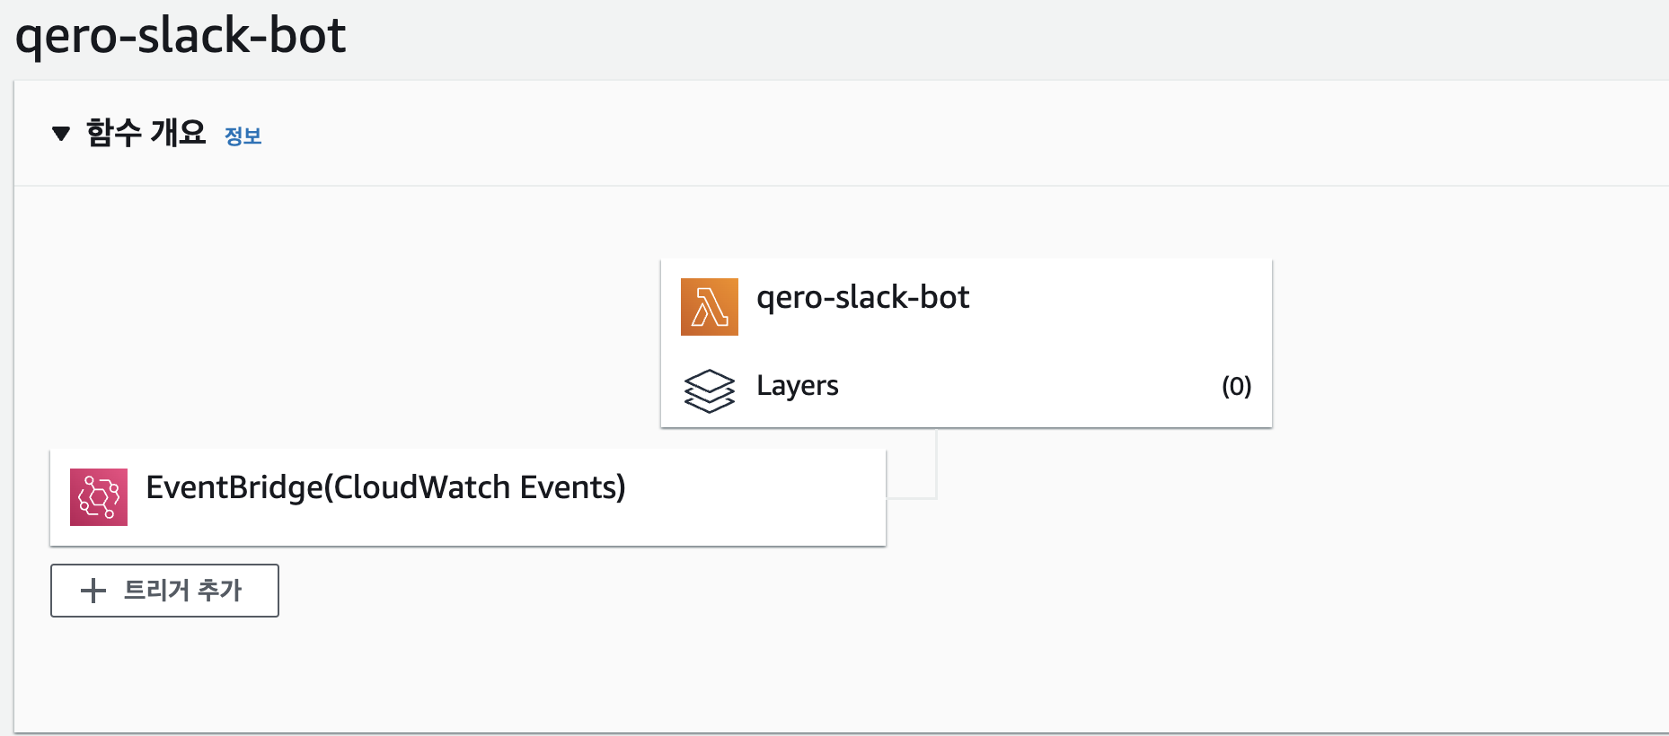
Task: Click the 함수 개요 heading text
Action: (x=146, y=133)
